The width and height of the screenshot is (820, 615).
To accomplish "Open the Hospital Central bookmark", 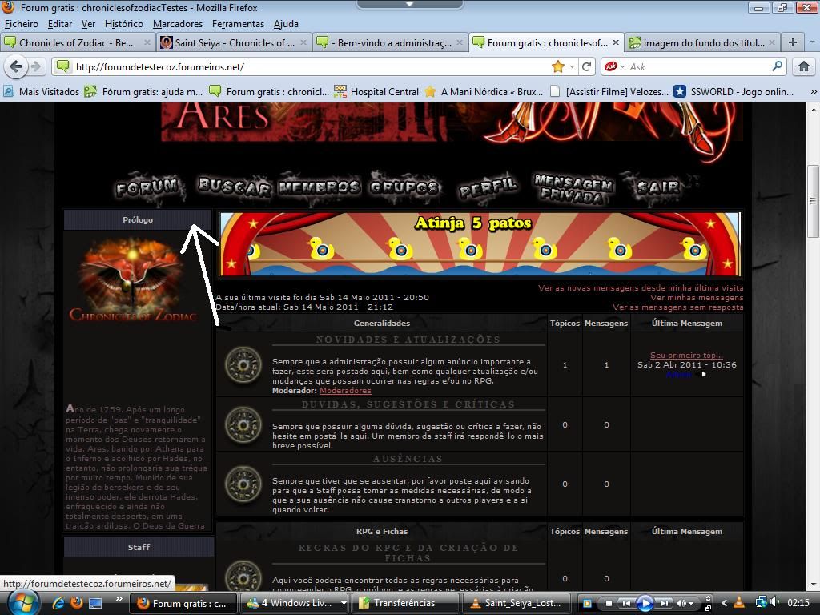I will (x=376, y=91).
